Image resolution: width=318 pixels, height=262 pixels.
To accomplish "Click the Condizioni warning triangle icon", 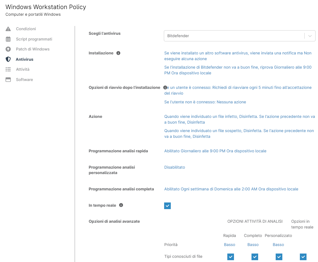I will point(8,29).
